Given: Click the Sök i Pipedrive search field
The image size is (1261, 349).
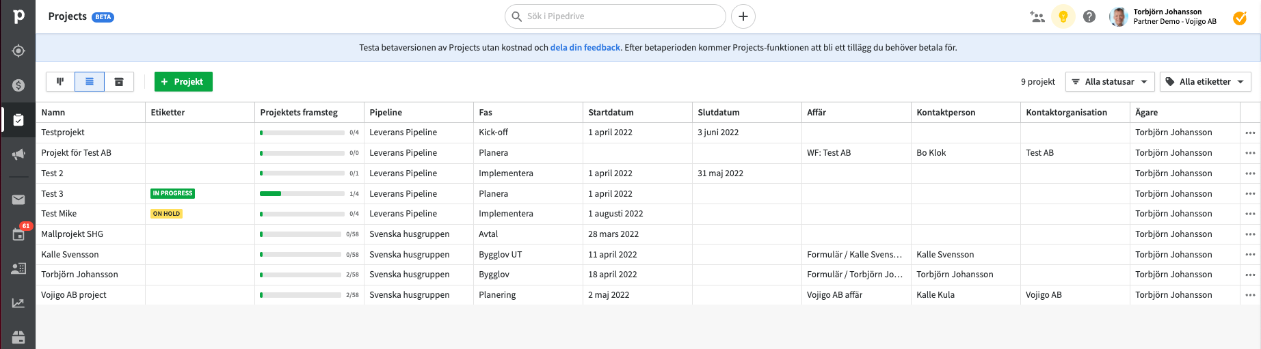Looking at the screenshot, I should pyautogui.click(x=615, y=16).
